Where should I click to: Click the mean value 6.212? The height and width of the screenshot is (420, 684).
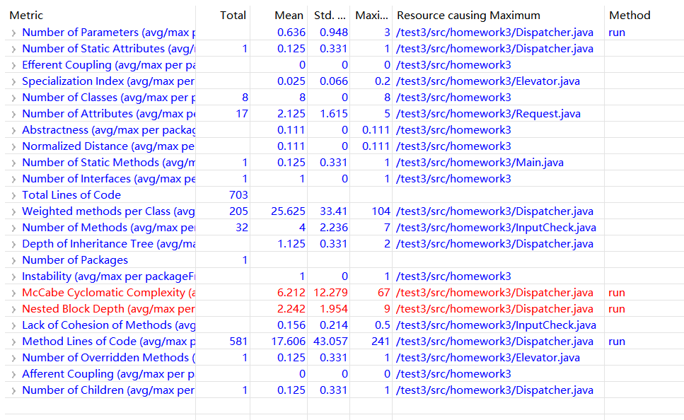(x=291, y=293)
